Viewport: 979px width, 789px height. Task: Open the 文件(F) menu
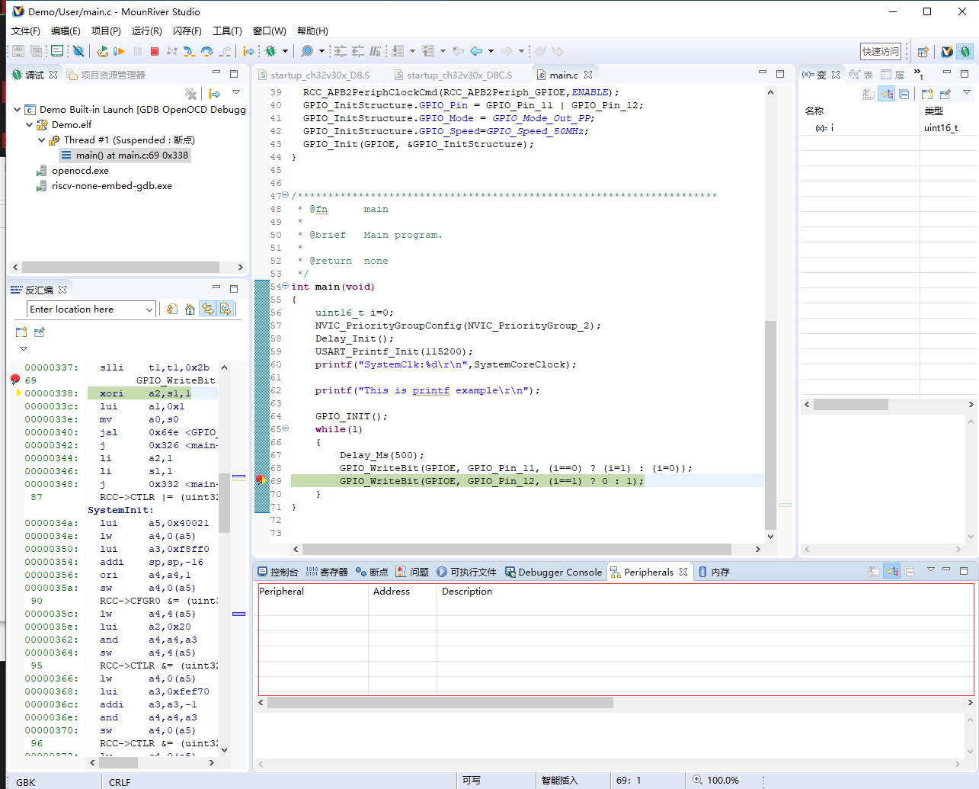tap(25, 30)
